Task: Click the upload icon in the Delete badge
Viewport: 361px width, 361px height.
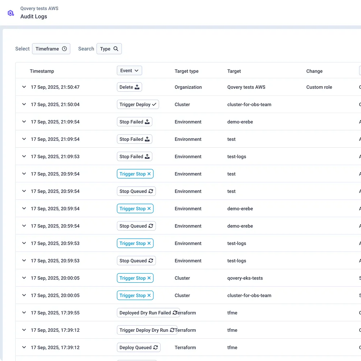Action: [x=137, y=87]
